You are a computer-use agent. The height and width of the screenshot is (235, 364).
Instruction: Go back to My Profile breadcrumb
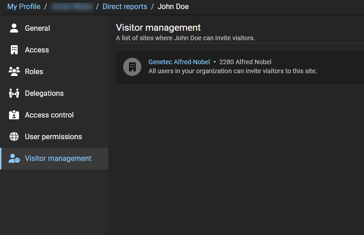tap(24, 6)
